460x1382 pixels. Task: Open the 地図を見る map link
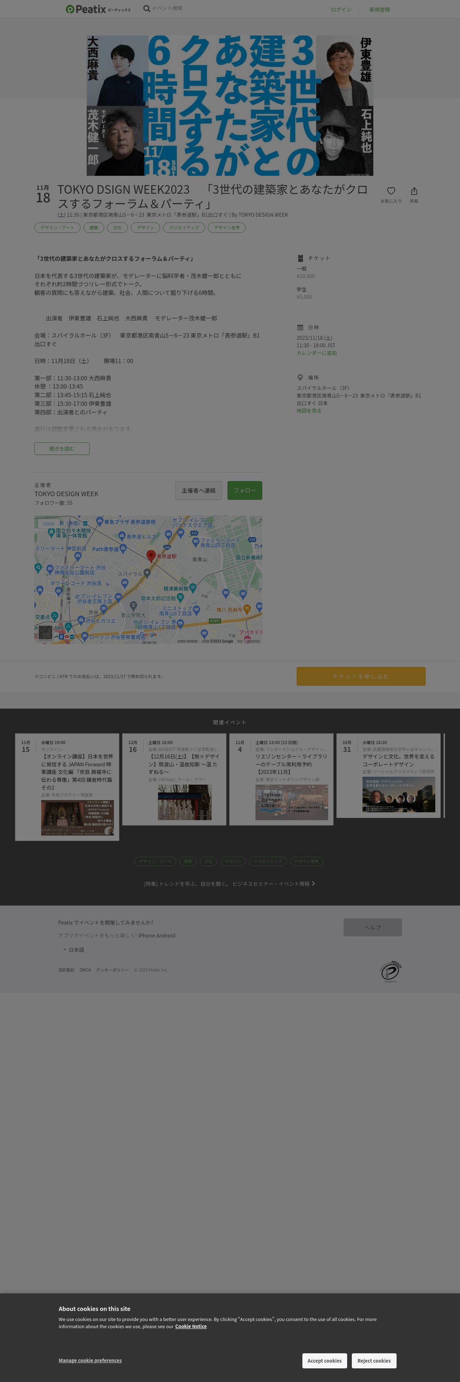click(x=309, y=411)
